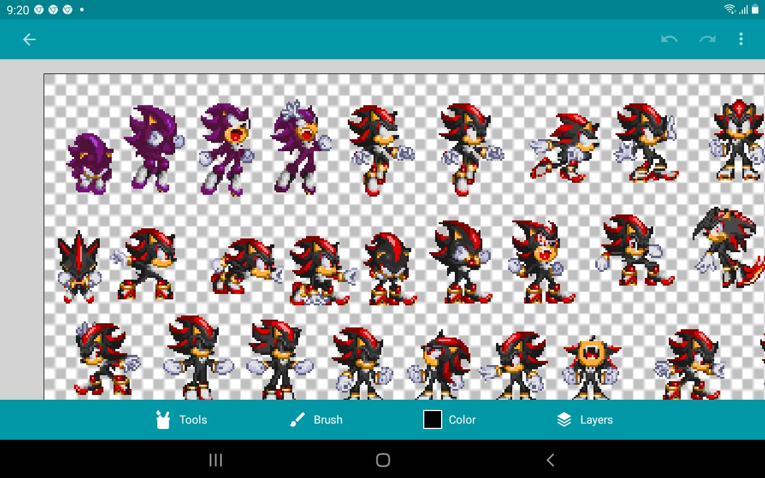Tap the Android home button
The width and height of the screenshot is (765, 478).
pos(383,459)
